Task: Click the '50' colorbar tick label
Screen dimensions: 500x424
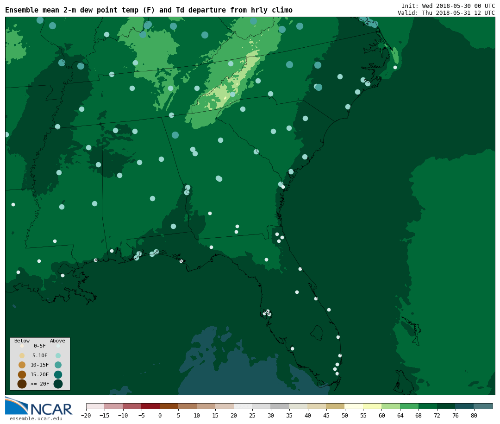Action: pos(345,415)
